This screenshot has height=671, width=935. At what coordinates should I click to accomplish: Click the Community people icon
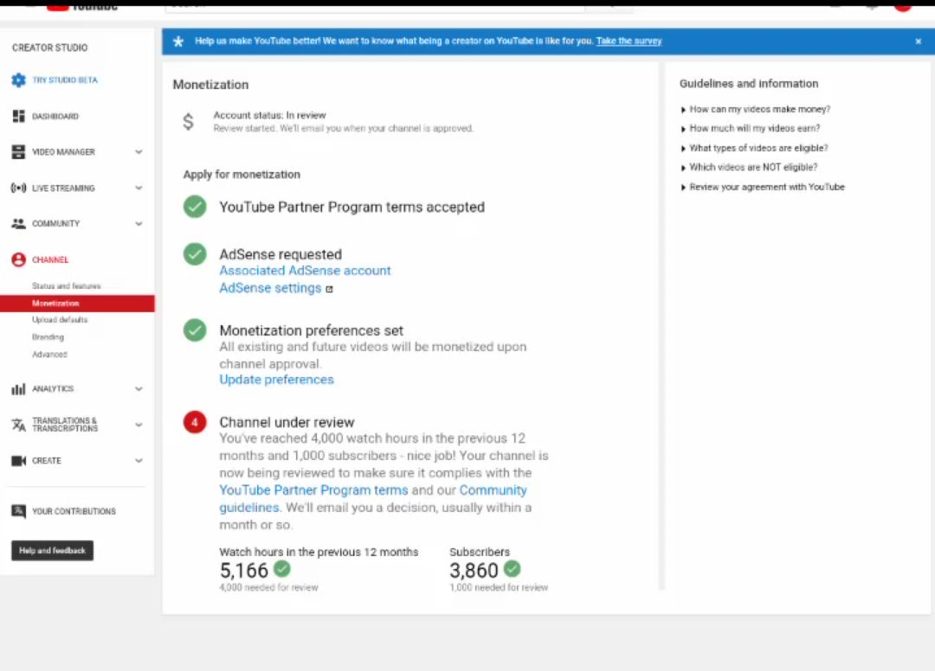pyautogui.click(x=18, y=224)
